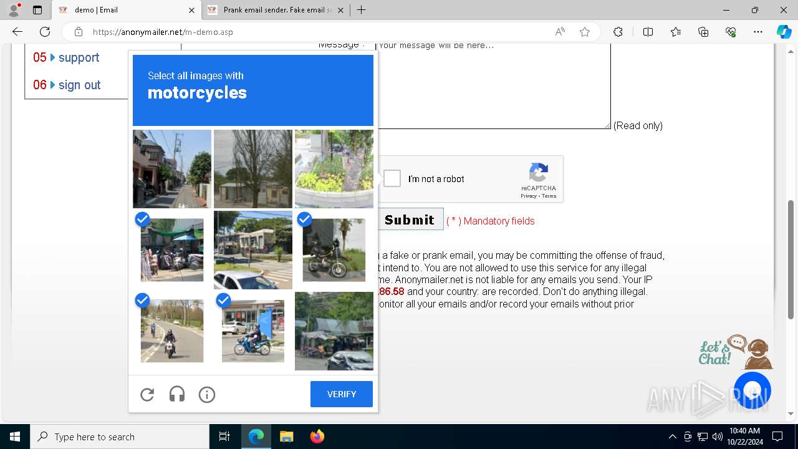Click inside the Message text area
Screen dimensions: 798x449
coord(493,85)
